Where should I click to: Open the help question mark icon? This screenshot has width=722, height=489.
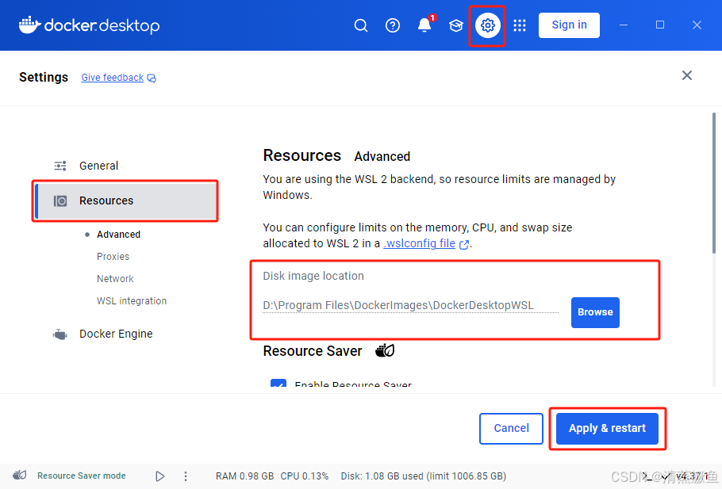coord(392,25)
